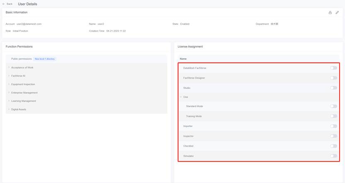Click the New level-1 directory tag
Screen dimensions: 345x183
[44, 59]
